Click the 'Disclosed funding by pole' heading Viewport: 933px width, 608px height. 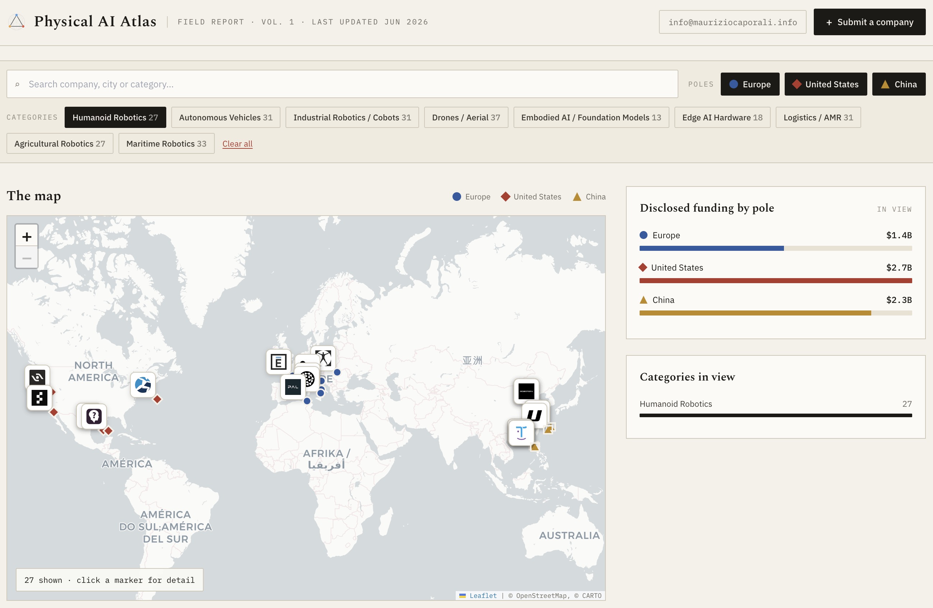tap(707, 208)
